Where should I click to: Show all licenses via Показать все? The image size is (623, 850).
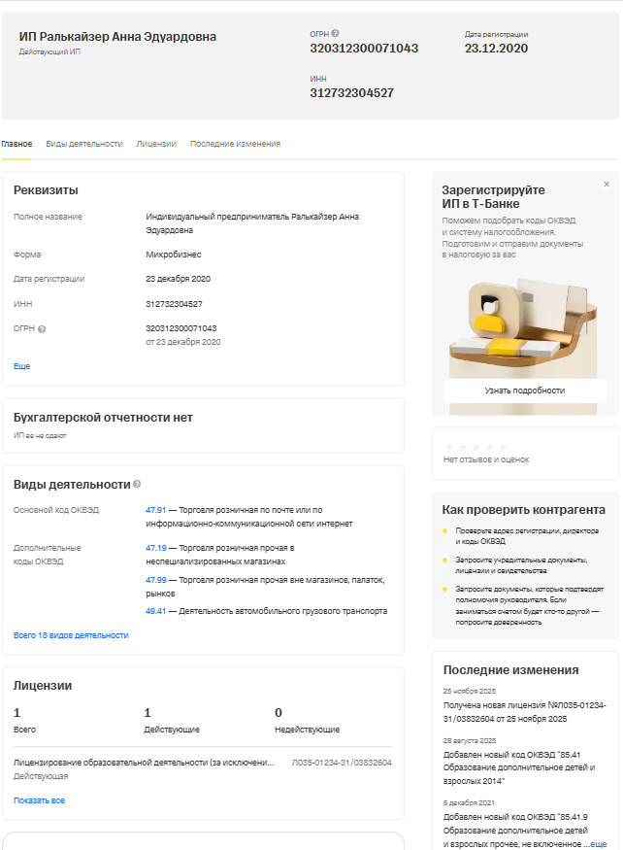[39, 800]
